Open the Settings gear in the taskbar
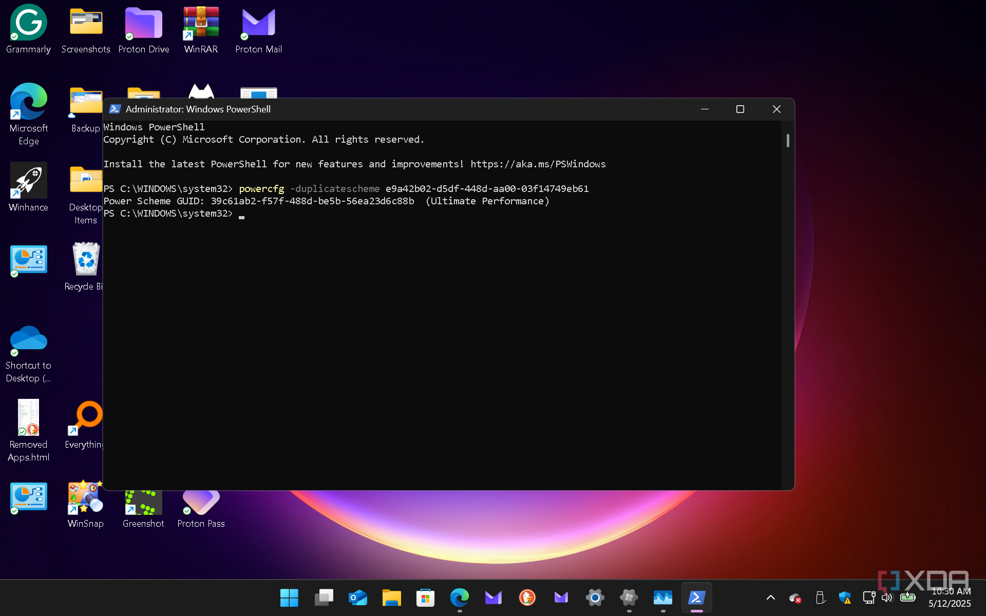Screen dimensions: 986x616 pyautogui.click(x=595, y=598)
